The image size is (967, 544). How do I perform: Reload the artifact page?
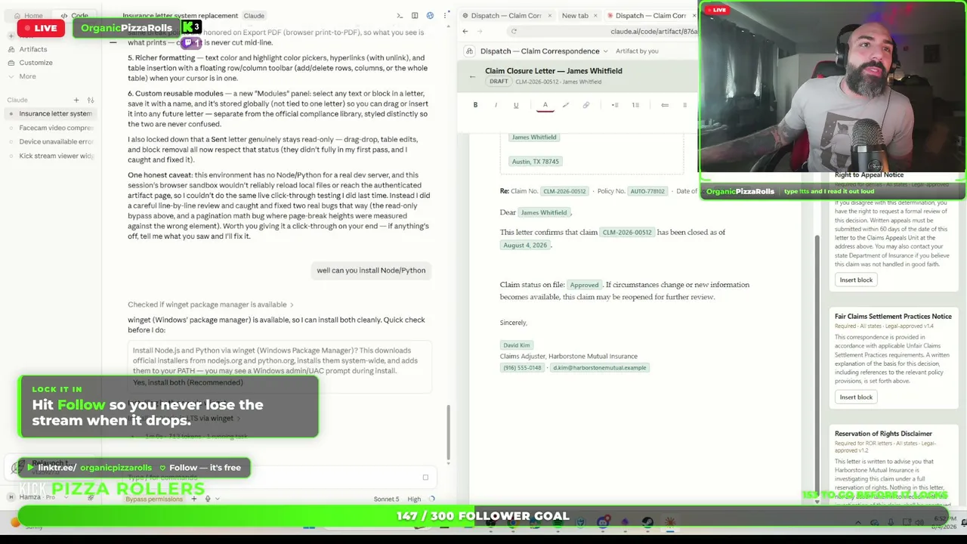tap(514, 31)
